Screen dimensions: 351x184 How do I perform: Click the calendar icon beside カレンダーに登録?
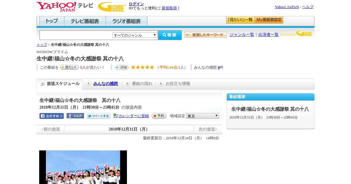tap(116, 116)
